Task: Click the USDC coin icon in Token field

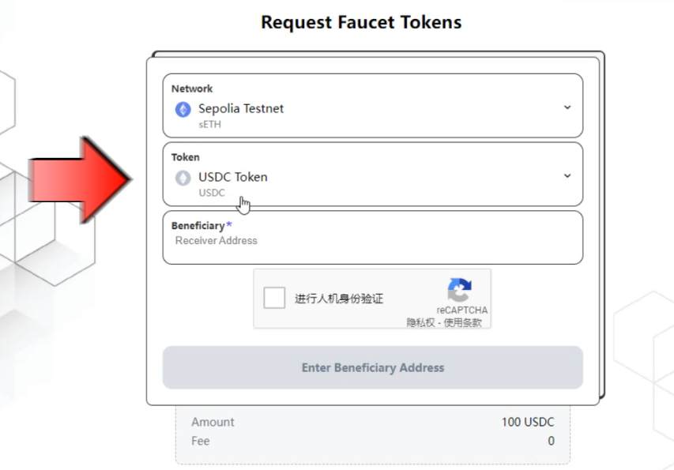Action: (183, 178)
